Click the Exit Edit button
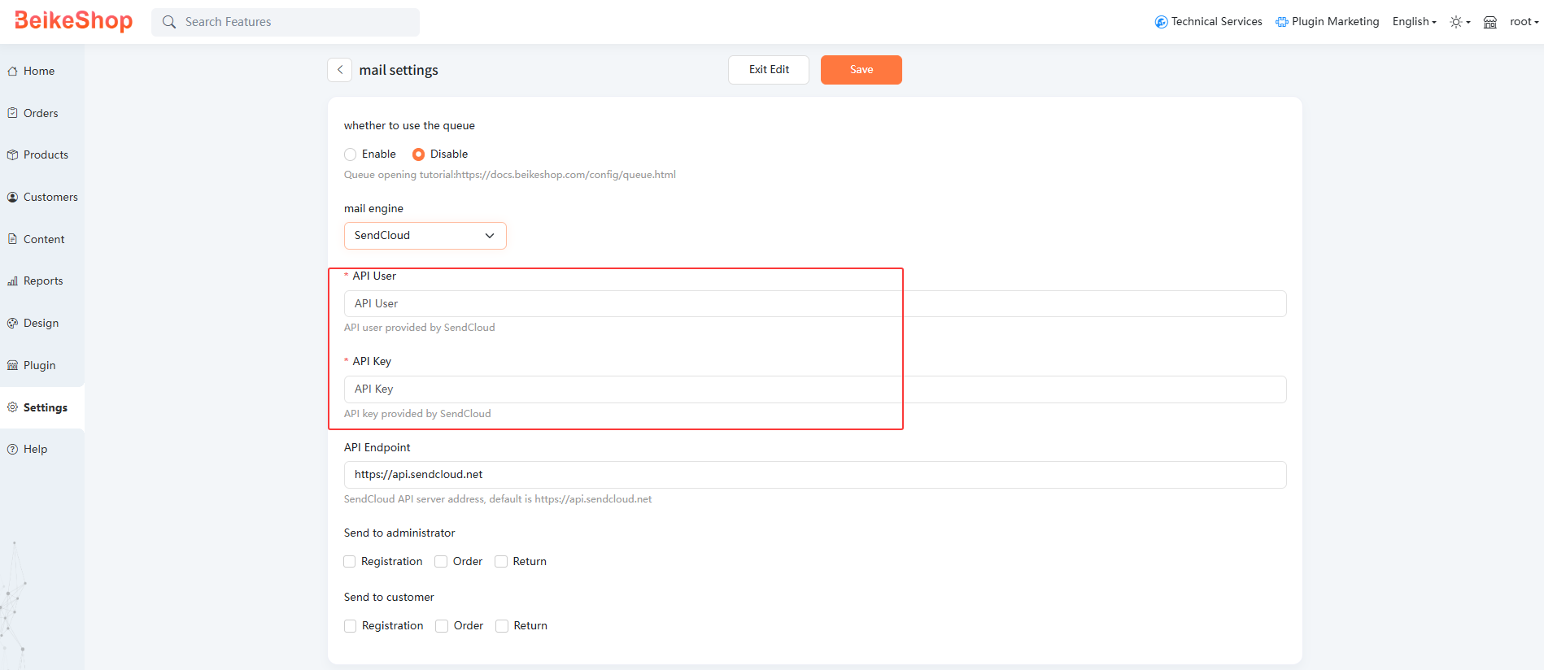 768,70
